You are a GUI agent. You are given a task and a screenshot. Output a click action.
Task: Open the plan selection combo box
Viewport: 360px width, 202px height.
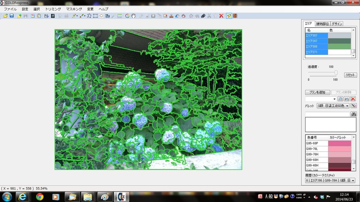pos(321,99)
